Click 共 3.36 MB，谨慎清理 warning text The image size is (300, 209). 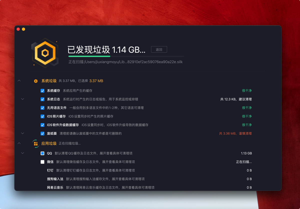[x=235, y=133]
